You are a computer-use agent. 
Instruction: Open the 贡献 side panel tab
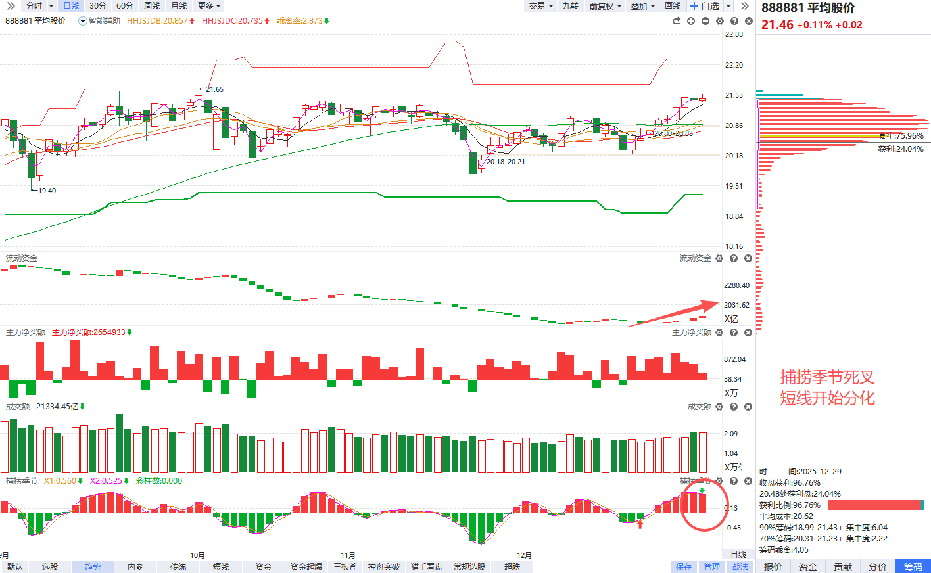click(x=843, y=566)
